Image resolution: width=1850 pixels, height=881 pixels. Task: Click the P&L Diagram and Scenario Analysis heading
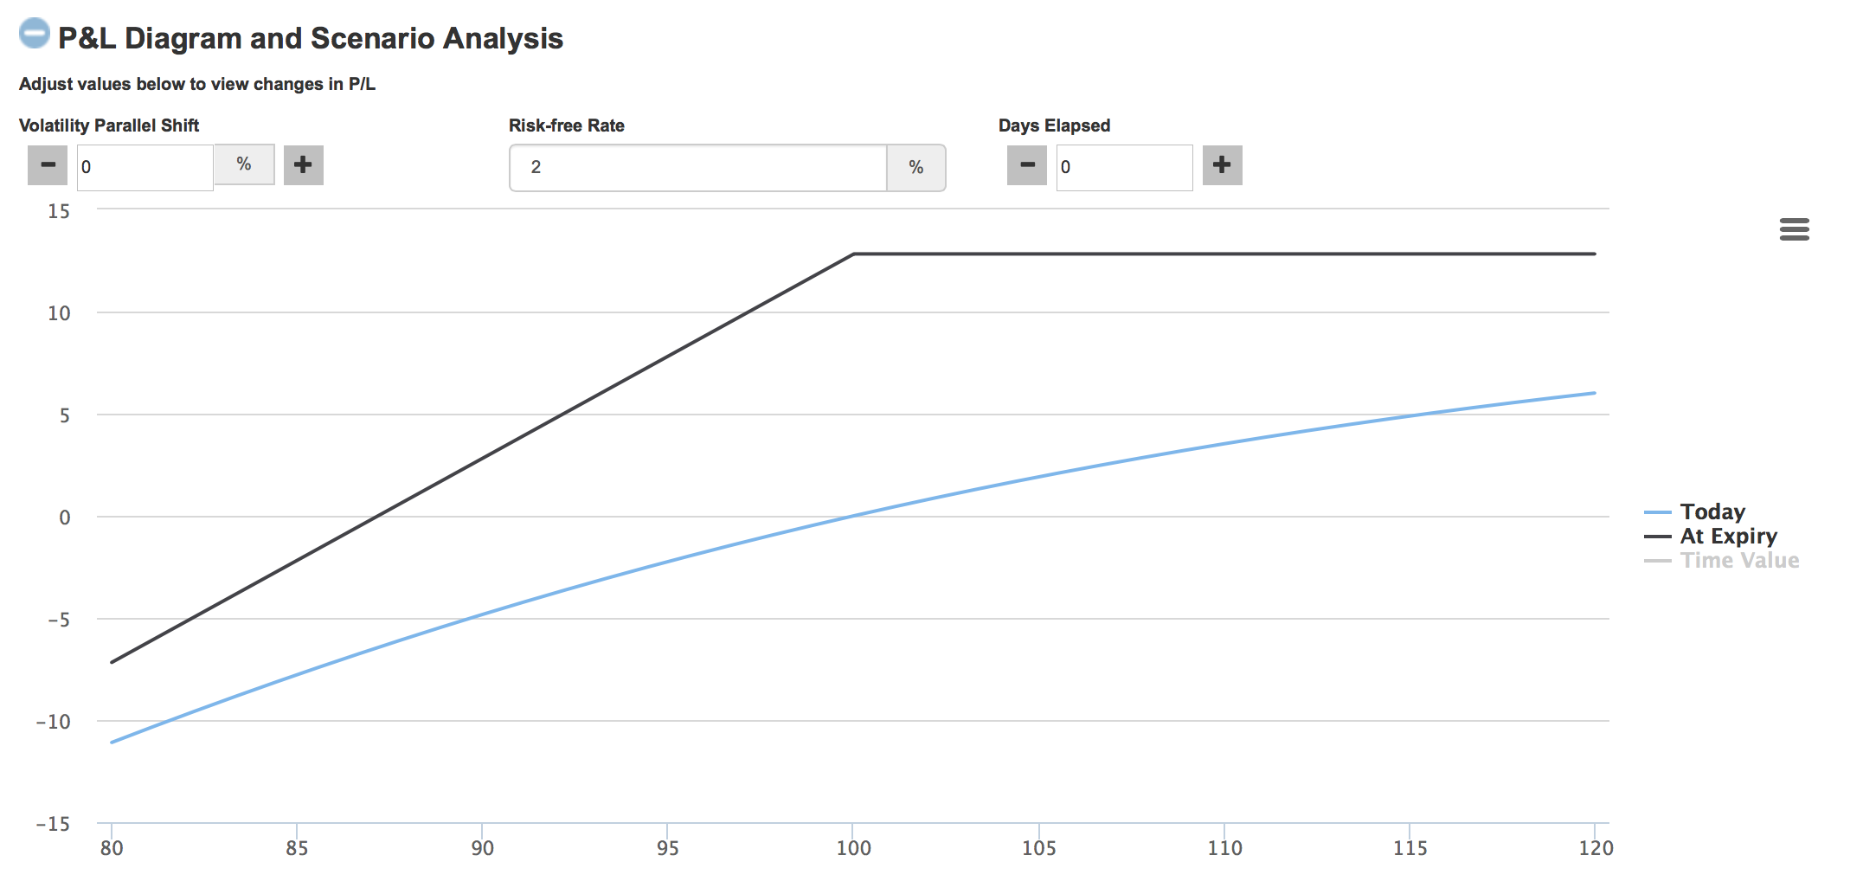(310, 38)
